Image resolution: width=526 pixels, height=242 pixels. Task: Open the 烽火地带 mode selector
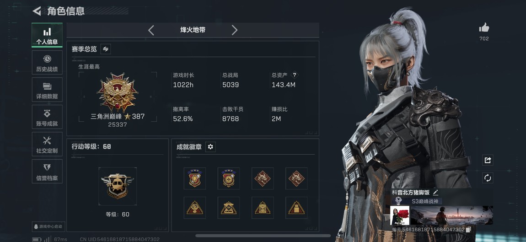(193, 30)
